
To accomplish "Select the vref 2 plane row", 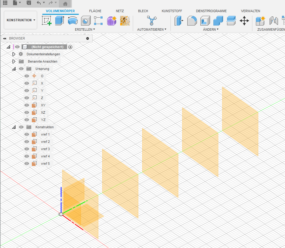I will (x=39, y=142).
